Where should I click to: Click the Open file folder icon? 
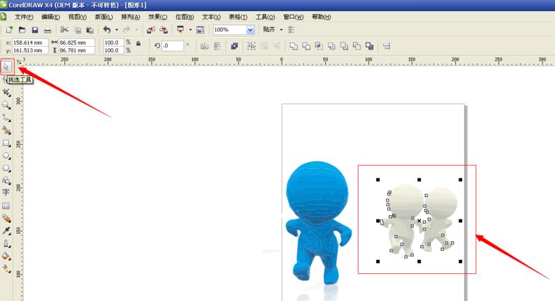[x=22, y=30]
